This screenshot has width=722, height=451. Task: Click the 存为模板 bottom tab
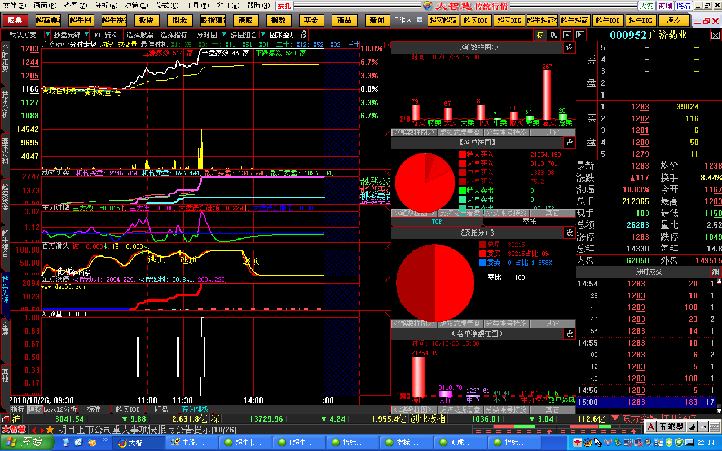point(195,409)
